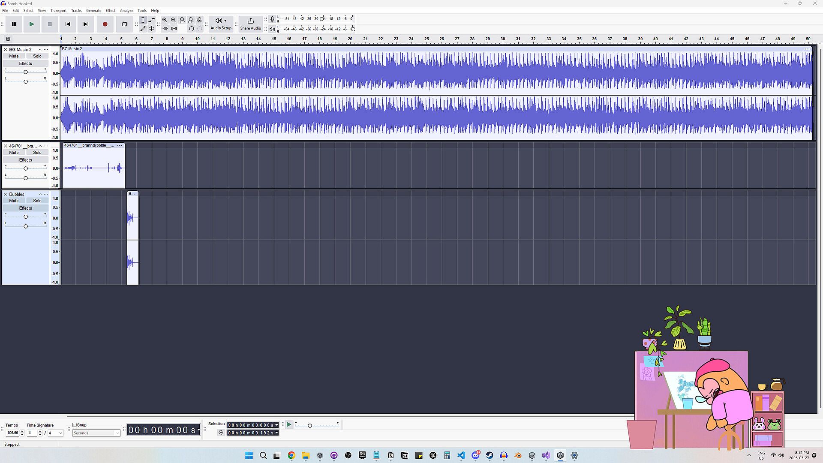The width and height of the screenshot is (823, 463).
Task: Click the Undo arrow icon
Action: pos(191,29)
